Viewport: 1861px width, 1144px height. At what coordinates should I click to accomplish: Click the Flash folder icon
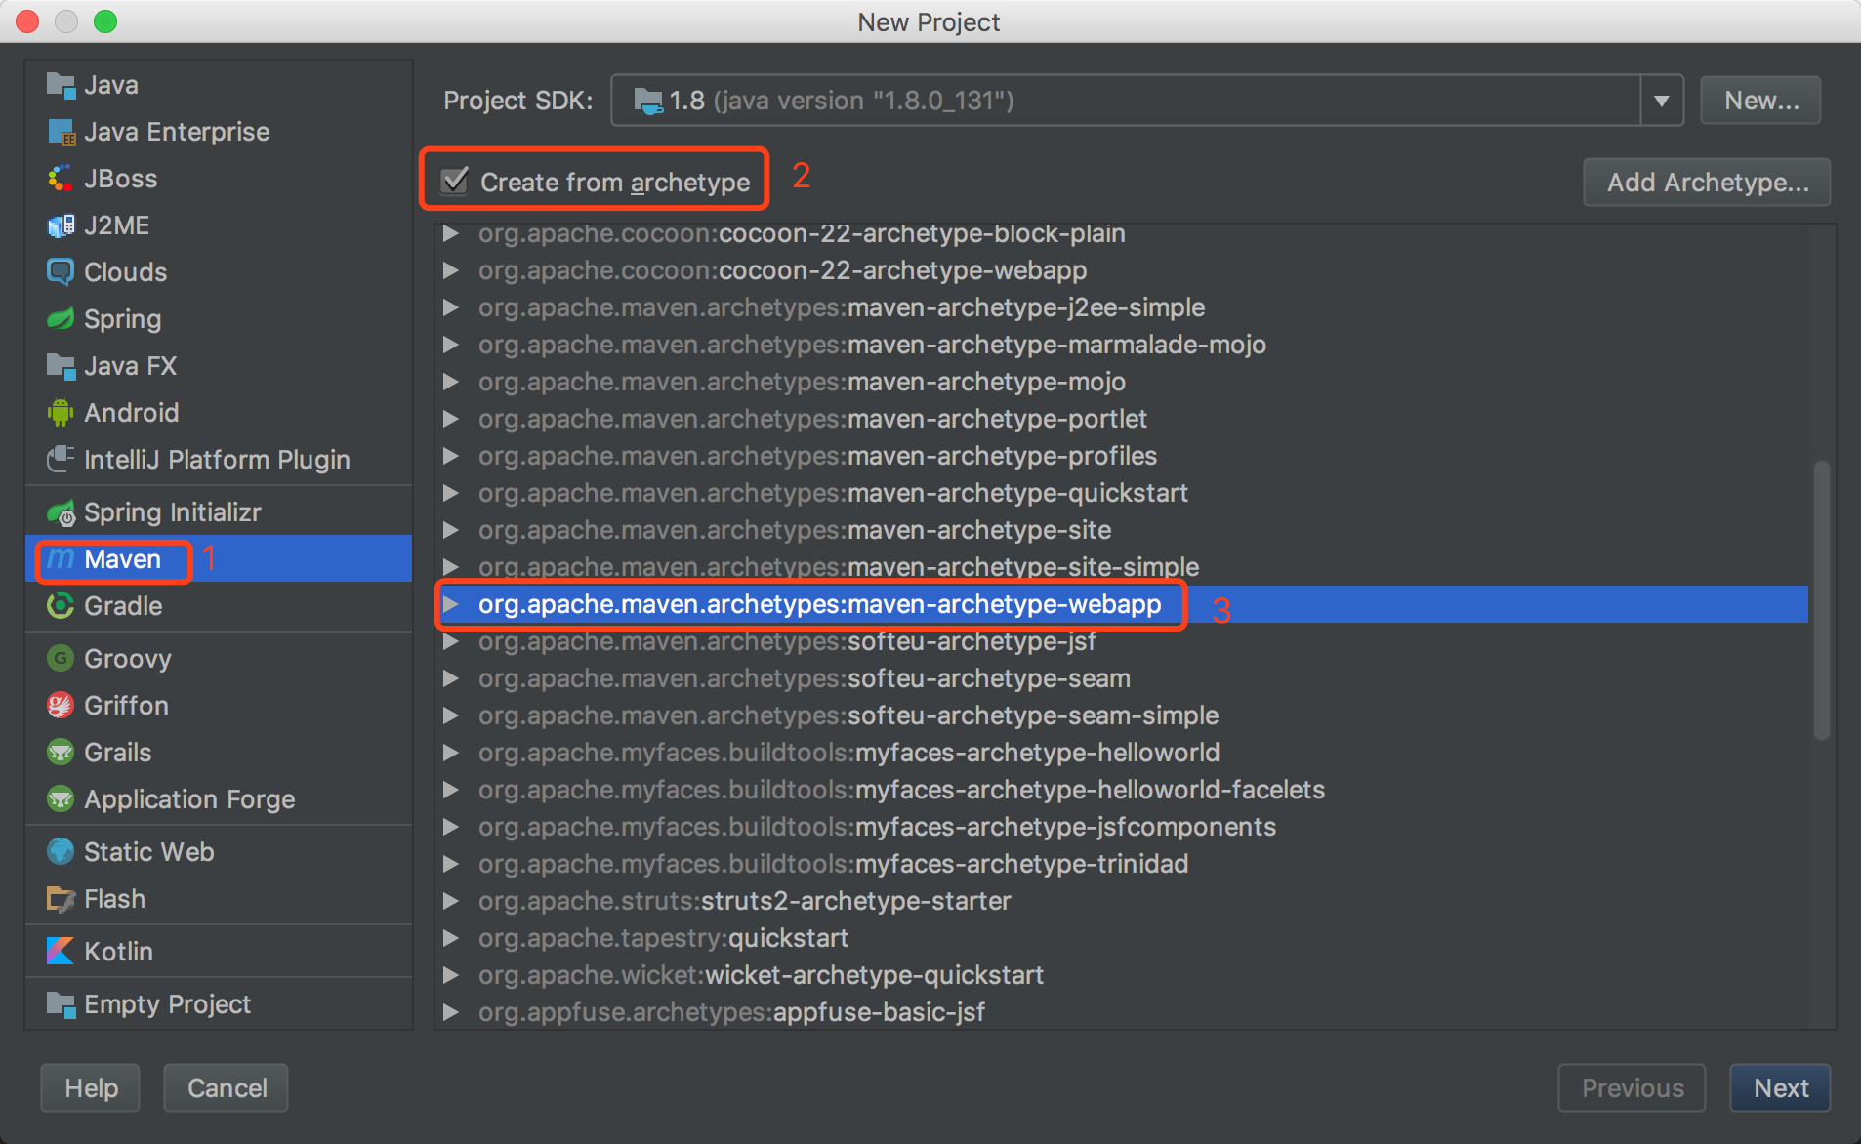(61, 899)
